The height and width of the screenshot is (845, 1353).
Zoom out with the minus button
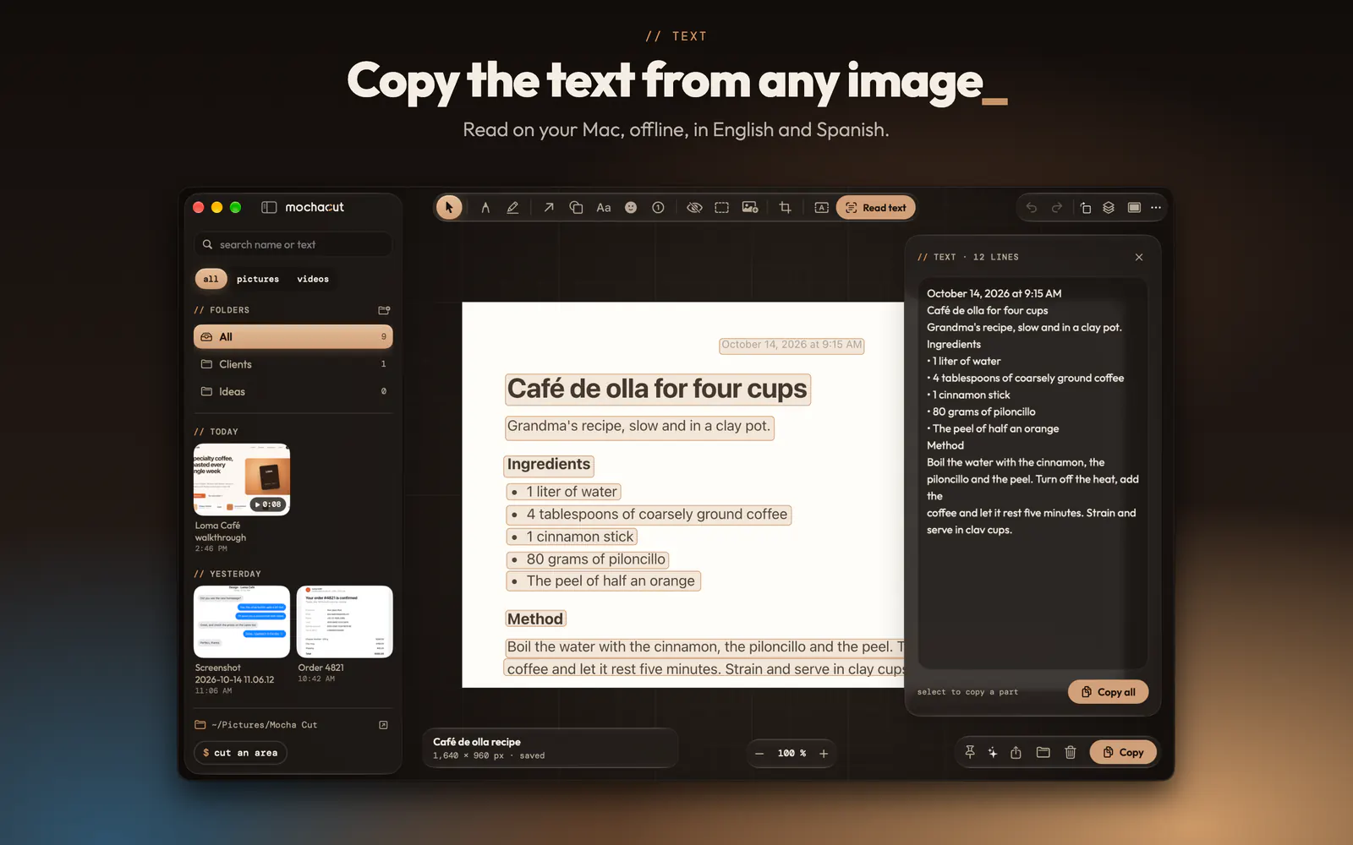click(x=759, y=754)
